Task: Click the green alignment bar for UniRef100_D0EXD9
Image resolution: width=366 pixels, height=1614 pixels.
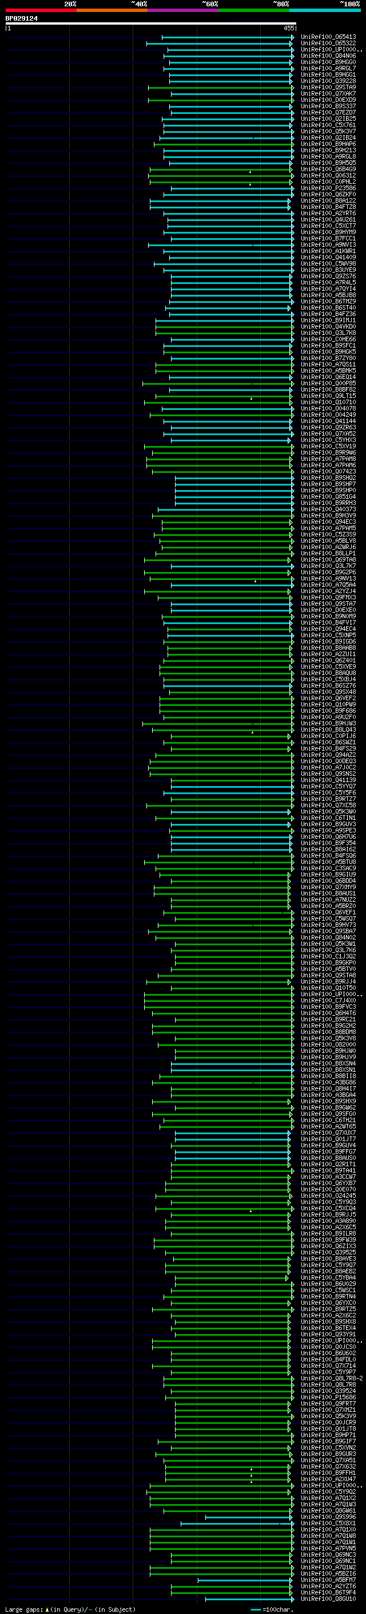Action: tap(220, 100)
